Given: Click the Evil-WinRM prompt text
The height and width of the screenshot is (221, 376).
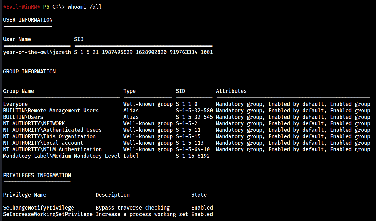Looking at the screenshot, I should tap(22, 6).
